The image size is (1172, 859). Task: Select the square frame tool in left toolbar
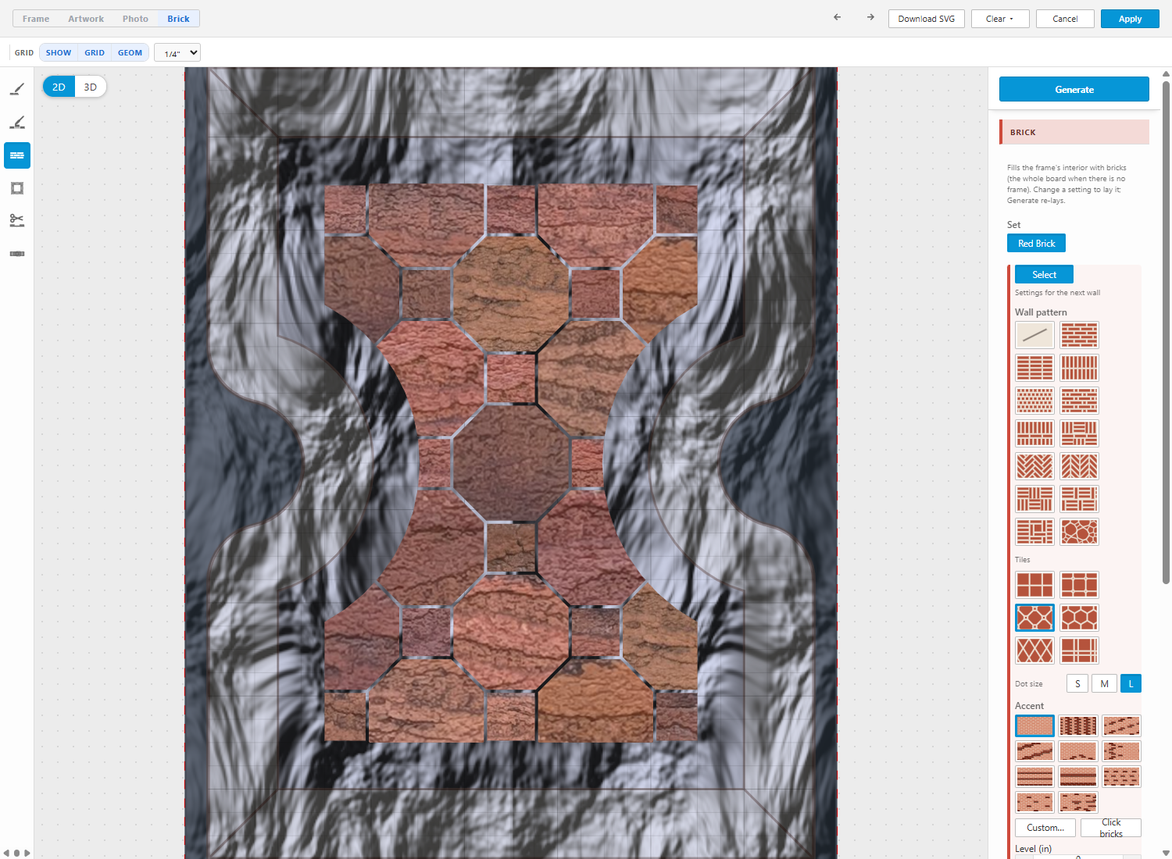pos(17,188)
